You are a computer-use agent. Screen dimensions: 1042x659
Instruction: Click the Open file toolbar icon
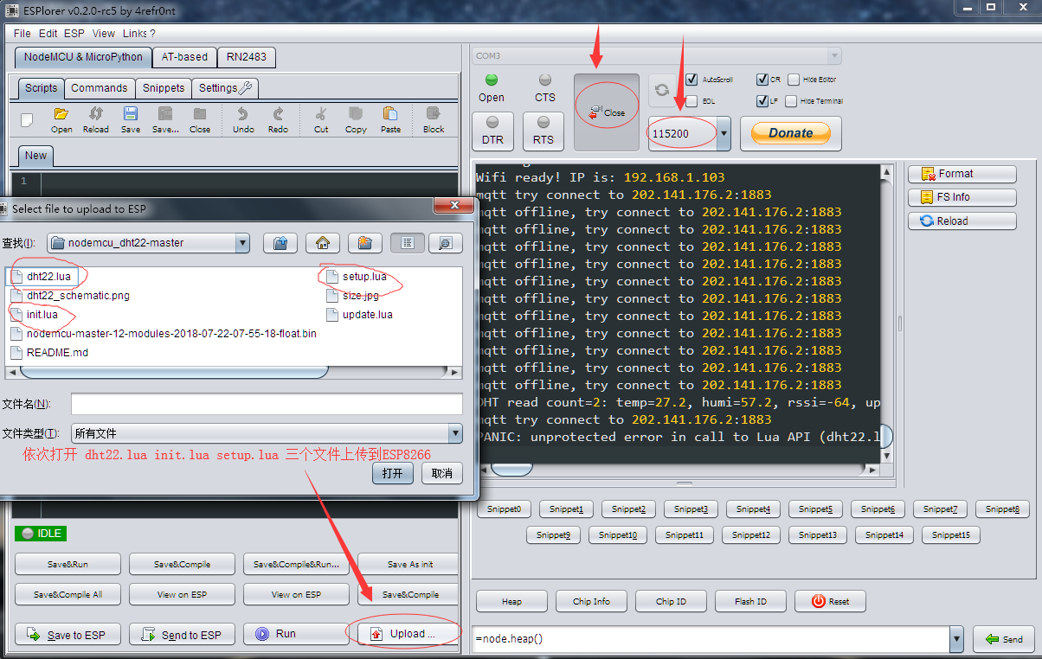click(61, 119)
